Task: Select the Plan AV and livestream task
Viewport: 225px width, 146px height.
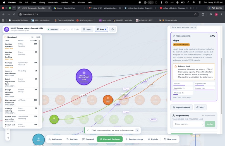Action: pos(21,102)
